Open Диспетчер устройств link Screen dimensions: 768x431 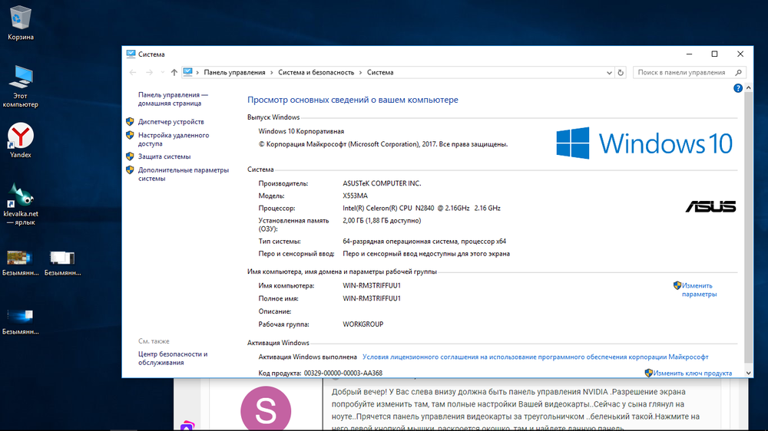[170, 122]
